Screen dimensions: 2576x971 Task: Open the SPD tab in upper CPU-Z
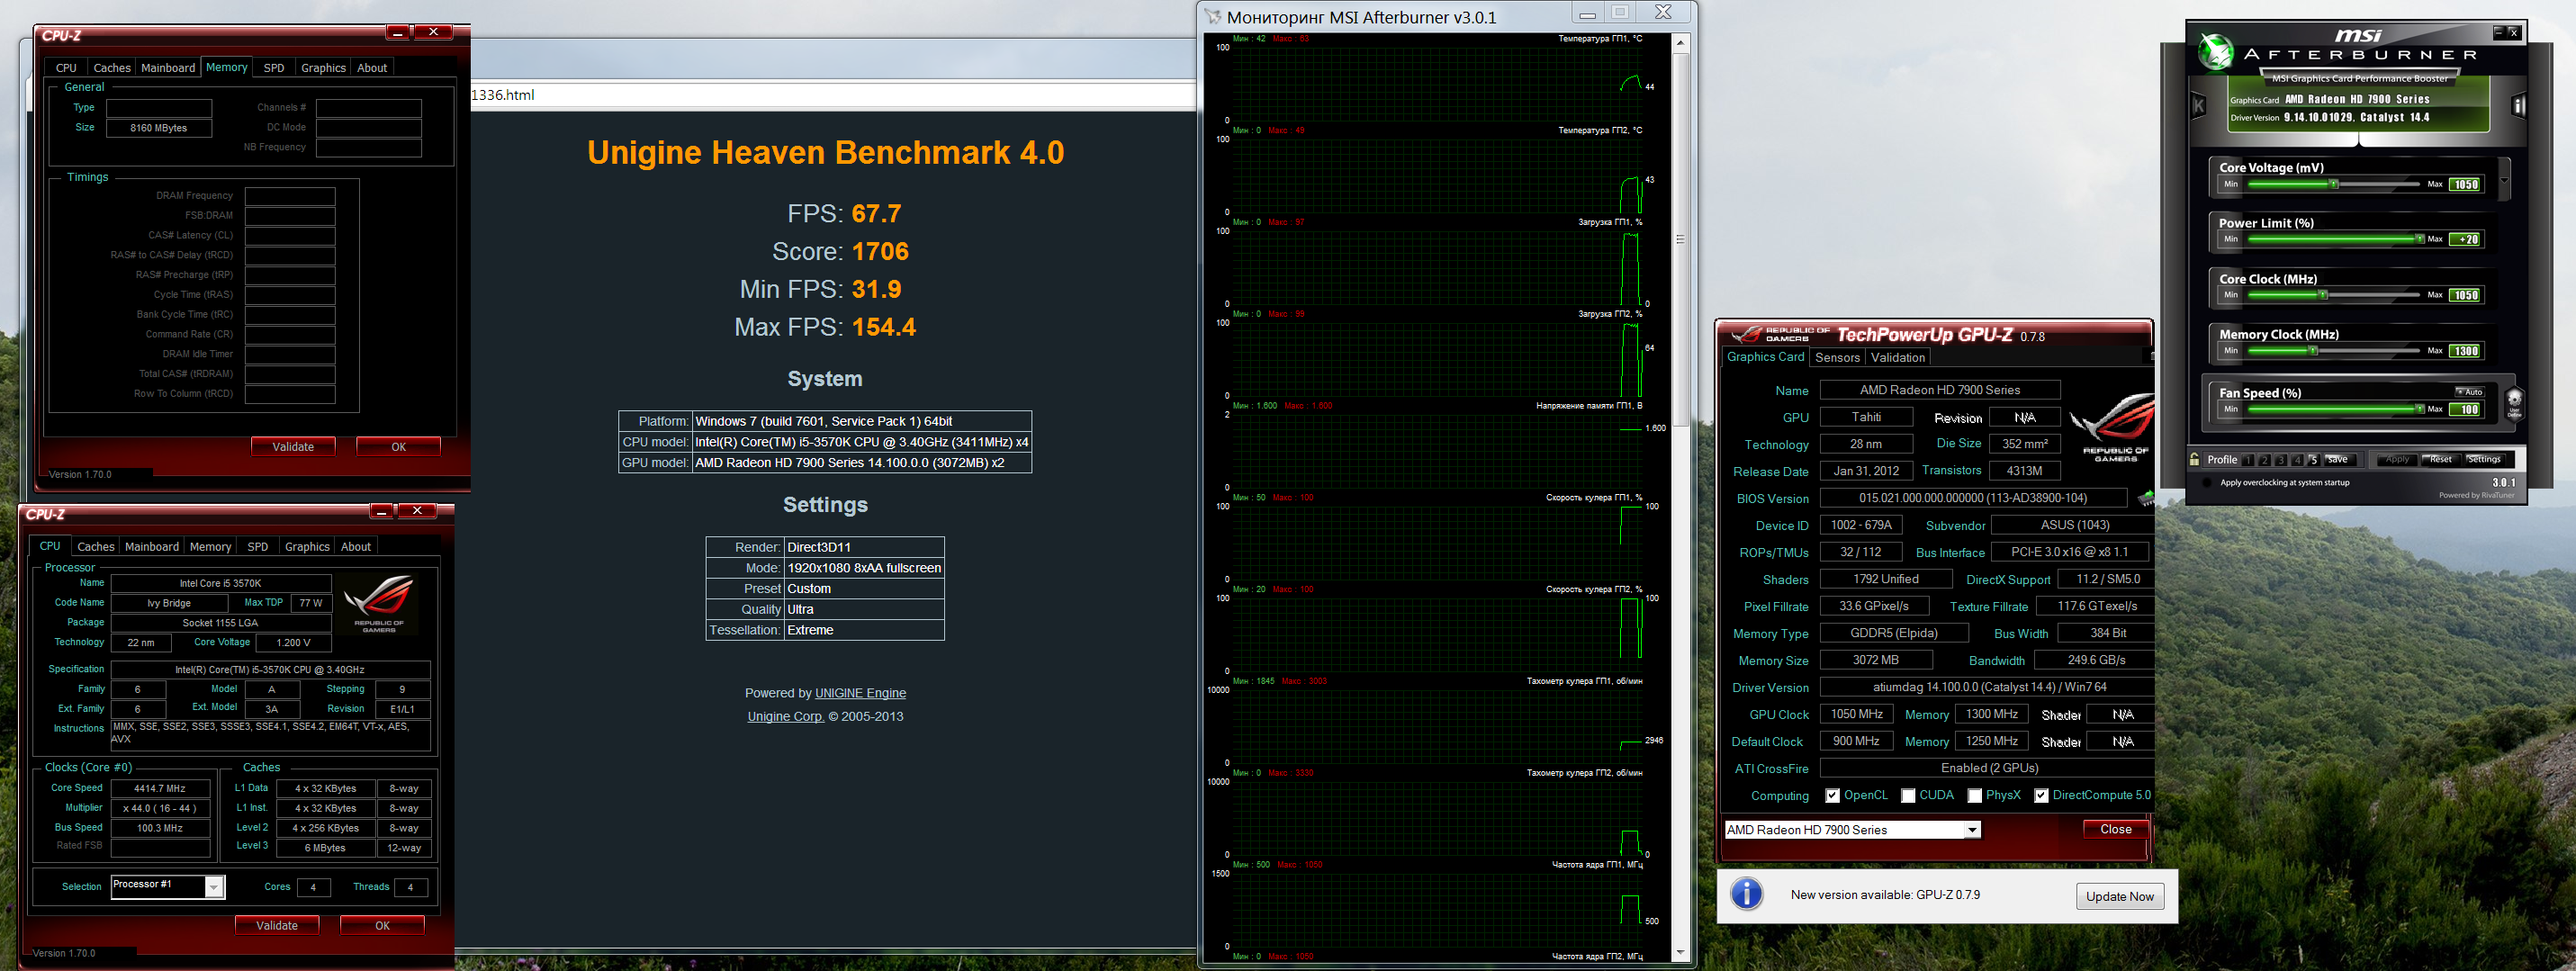[274, 68]
